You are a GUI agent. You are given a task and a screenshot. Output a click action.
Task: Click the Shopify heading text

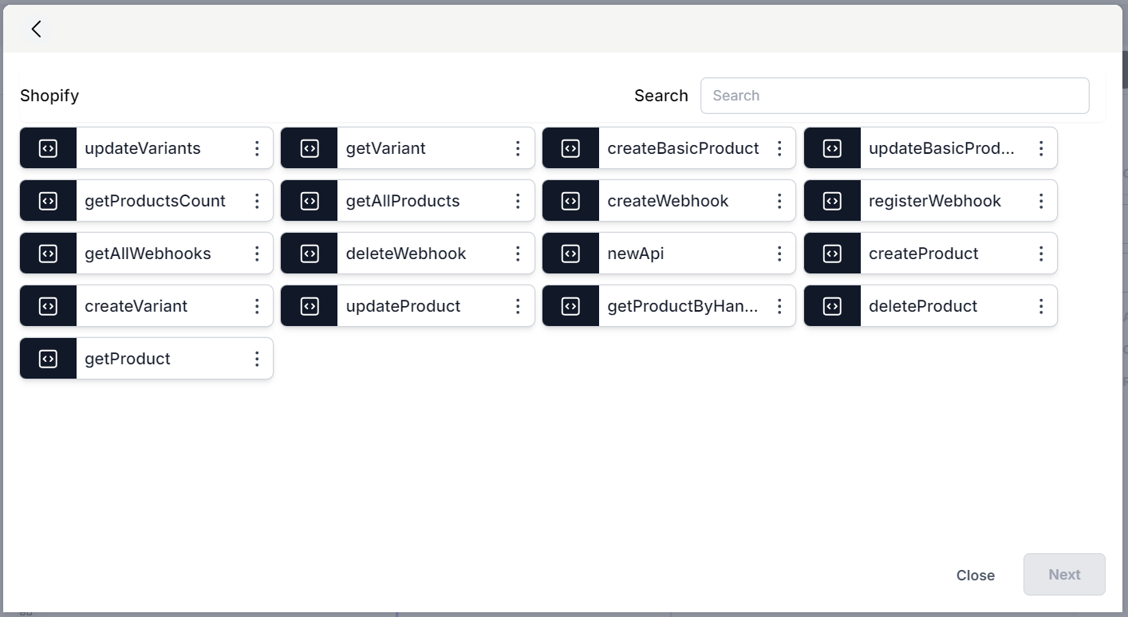[49, 96]
